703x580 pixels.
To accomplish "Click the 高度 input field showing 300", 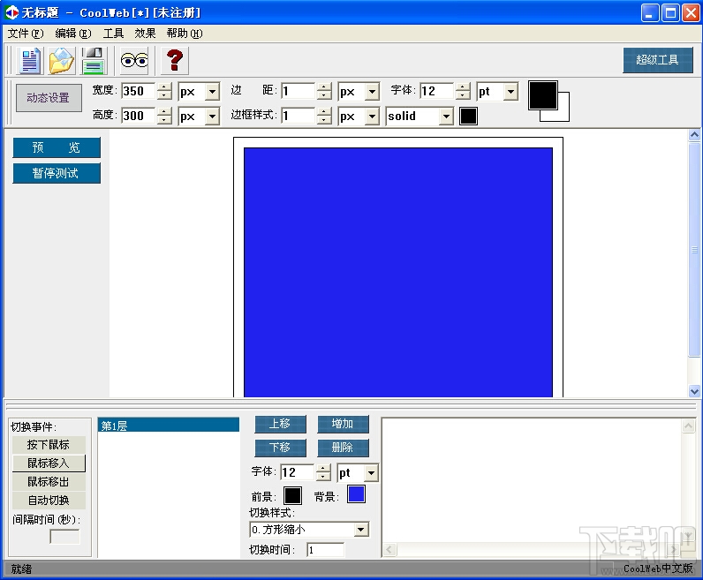I will 139,116.
